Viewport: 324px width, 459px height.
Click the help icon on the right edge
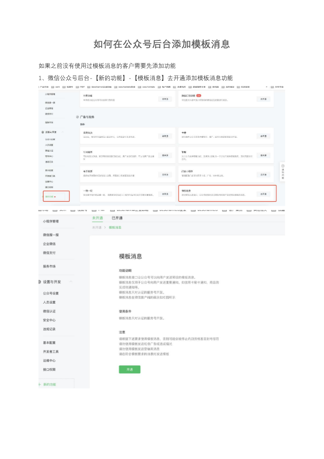tap(283, 165)
